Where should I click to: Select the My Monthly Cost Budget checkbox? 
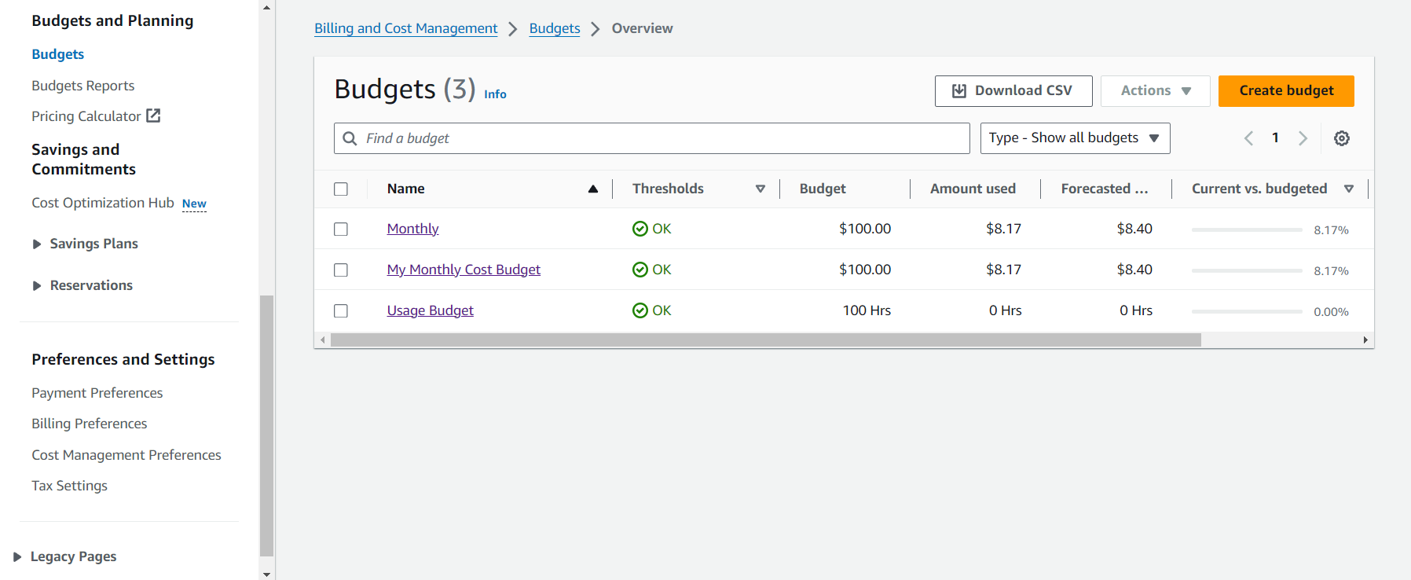(341, 270)
